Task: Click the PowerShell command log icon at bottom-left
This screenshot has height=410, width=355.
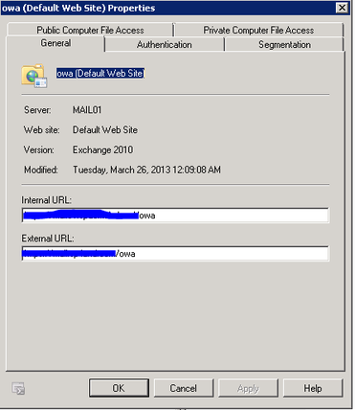Action: 18,388
